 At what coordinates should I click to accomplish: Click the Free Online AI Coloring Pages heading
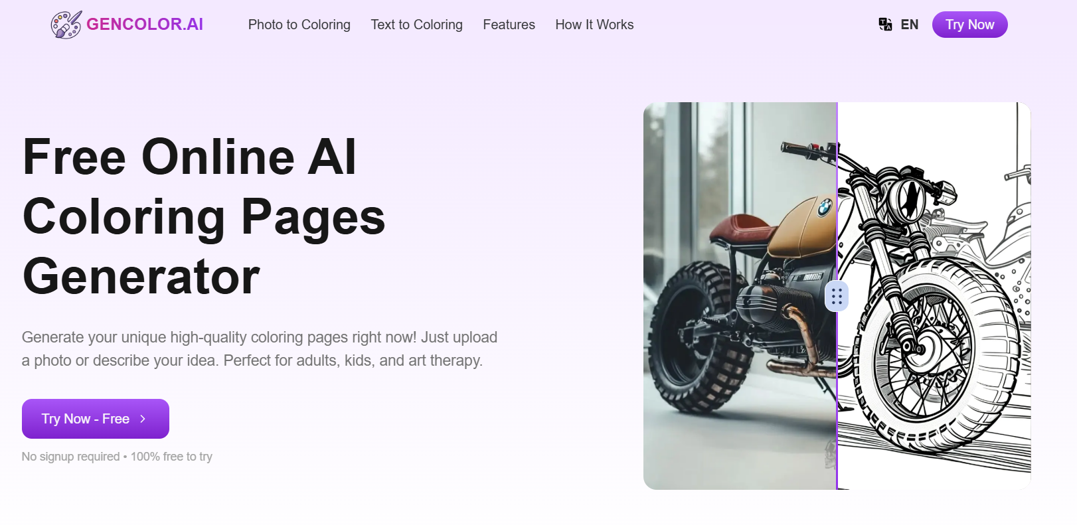[205, 216]
